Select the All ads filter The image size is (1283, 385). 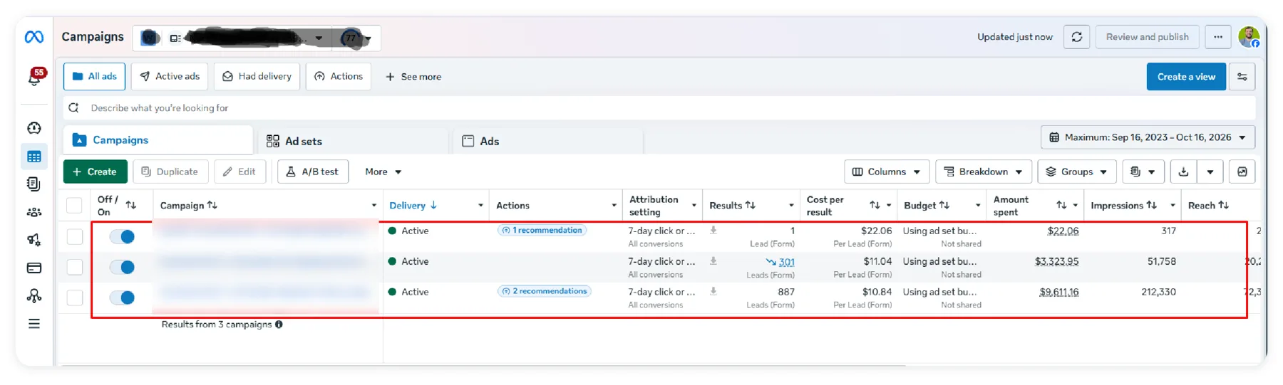94,76
